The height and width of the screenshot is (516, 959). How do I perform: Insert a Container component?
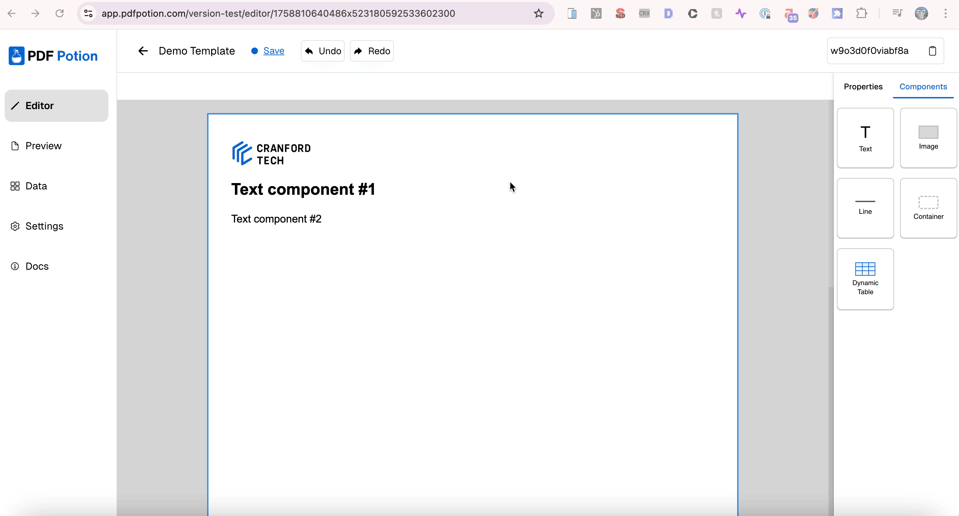tap(928, 208)
